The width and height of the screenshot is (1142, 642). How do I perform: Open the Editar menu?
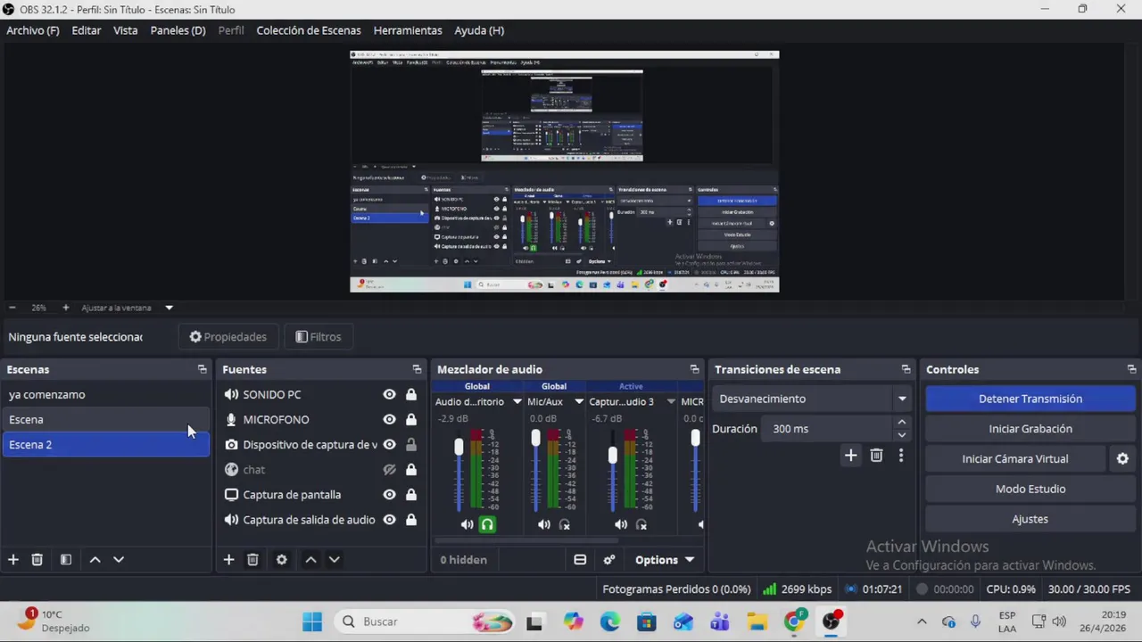coord(87,30)
